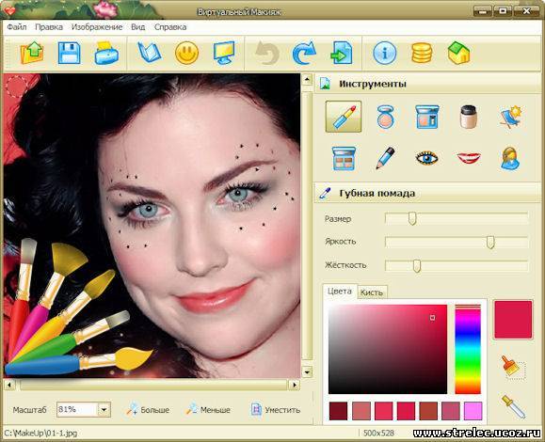Select the pink-violet color swatch

[473, 411]
